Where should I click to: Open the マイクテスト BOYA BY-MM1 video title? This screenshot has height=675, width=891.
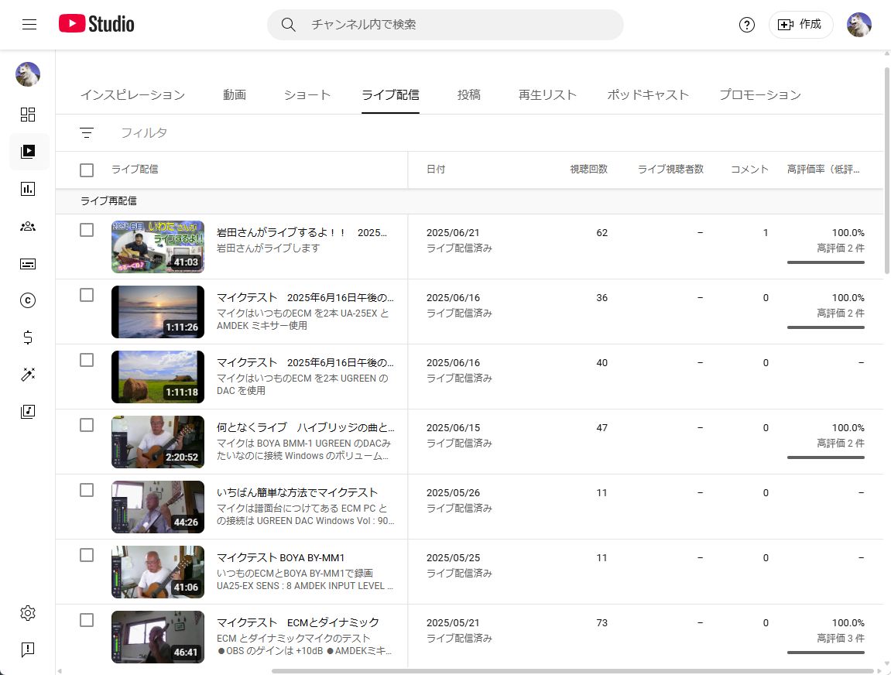click(280, 557)
